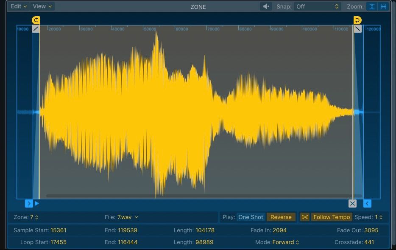Toggle Follow Tempo off

[x=332, y=217]
